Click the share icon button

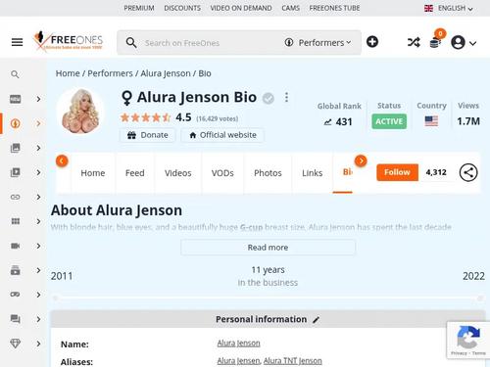point(468,172)
